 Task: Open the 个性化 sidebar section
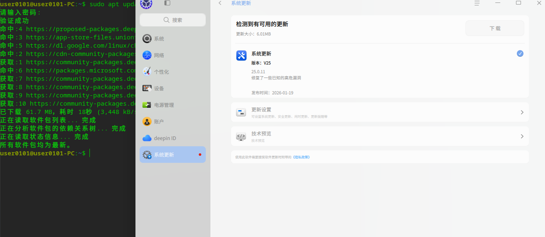point(173,72)
